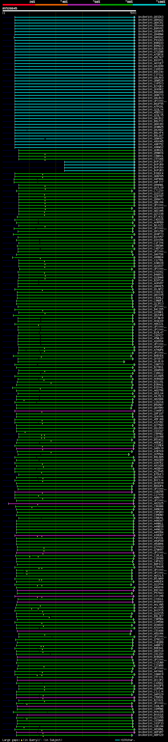This screenshot has height=742, width=168.
Task: Click the purple ~60% identity legend segment
Action: [84, 5]
